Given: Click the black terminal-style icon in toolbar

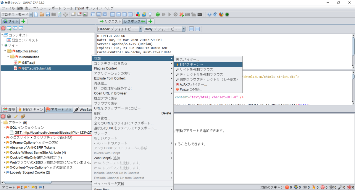Looking at the screenshot, I should [x=200, y=14].
